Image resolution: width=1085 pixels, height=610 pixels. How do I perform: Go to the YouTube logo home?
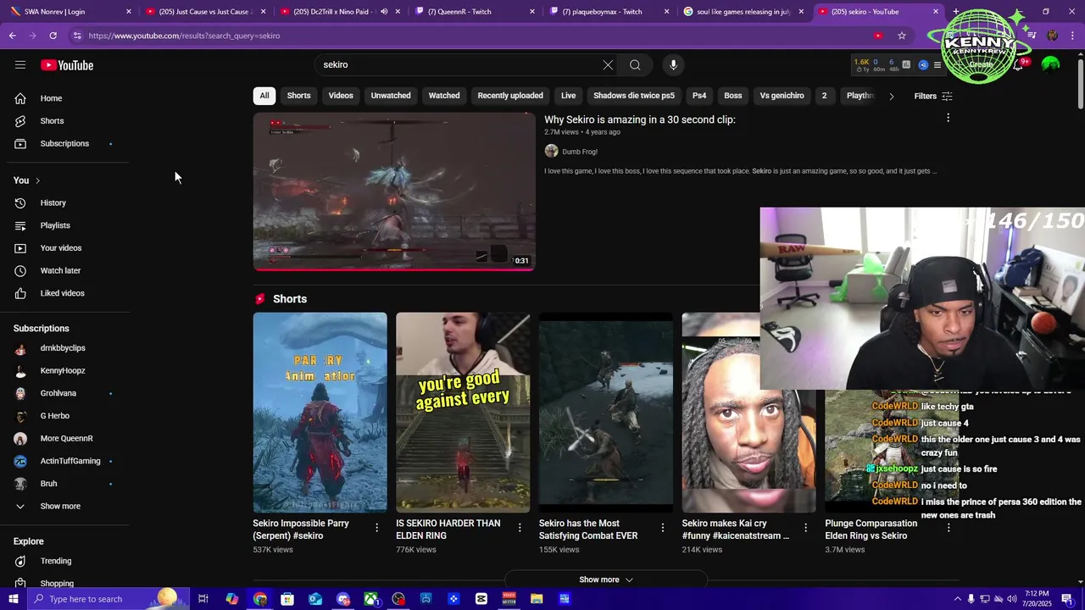click(x=67, y=65)
